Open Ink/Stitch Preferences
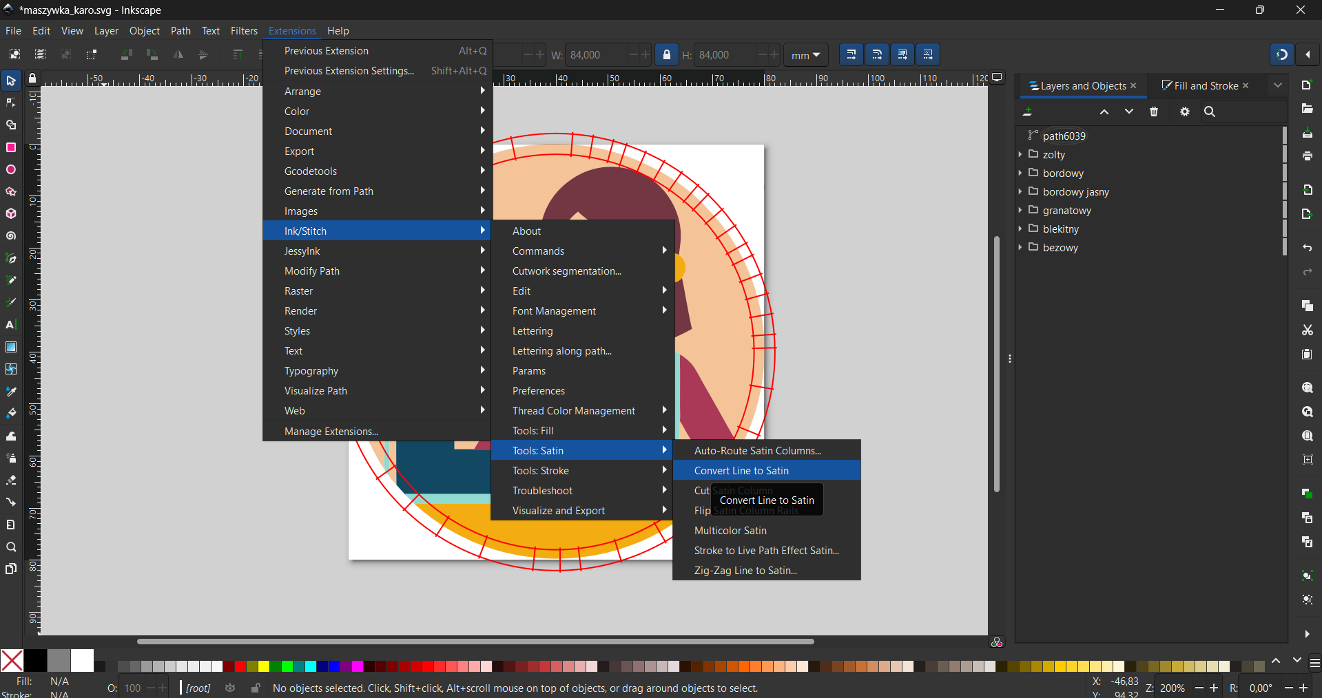 583,390
